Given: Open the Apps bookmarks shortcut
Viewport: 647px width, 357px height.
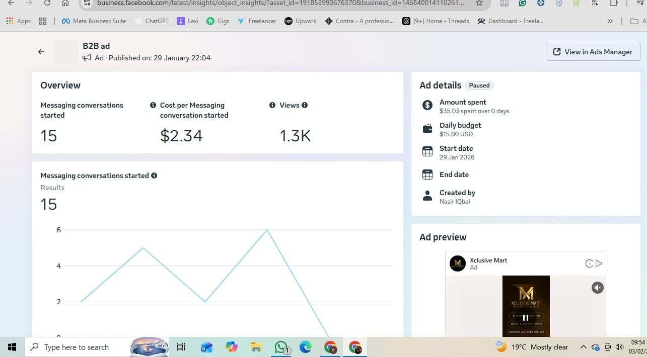Looking at the screenshot, I should 19,21.
